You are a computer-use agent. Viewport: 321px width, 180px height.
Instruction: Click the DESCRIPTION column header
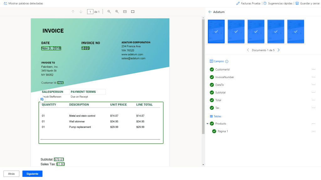tap(79, 105)
